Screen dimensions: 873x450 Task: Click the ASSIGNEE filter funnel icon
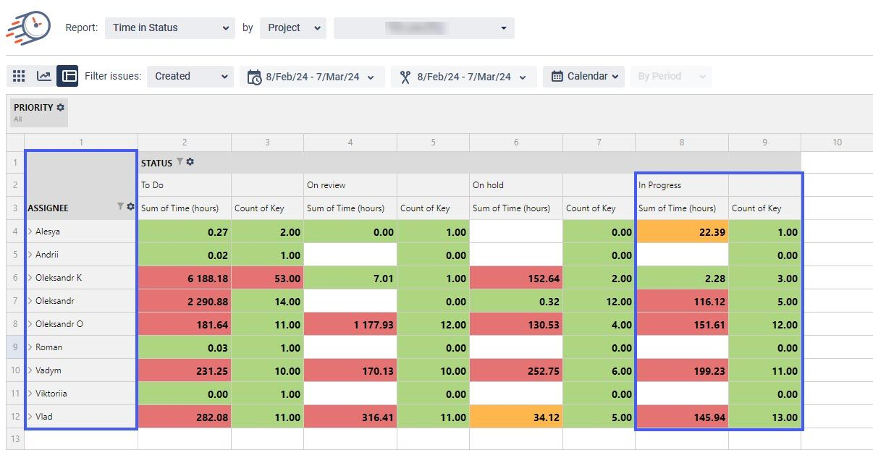click(x=121, y=207)
